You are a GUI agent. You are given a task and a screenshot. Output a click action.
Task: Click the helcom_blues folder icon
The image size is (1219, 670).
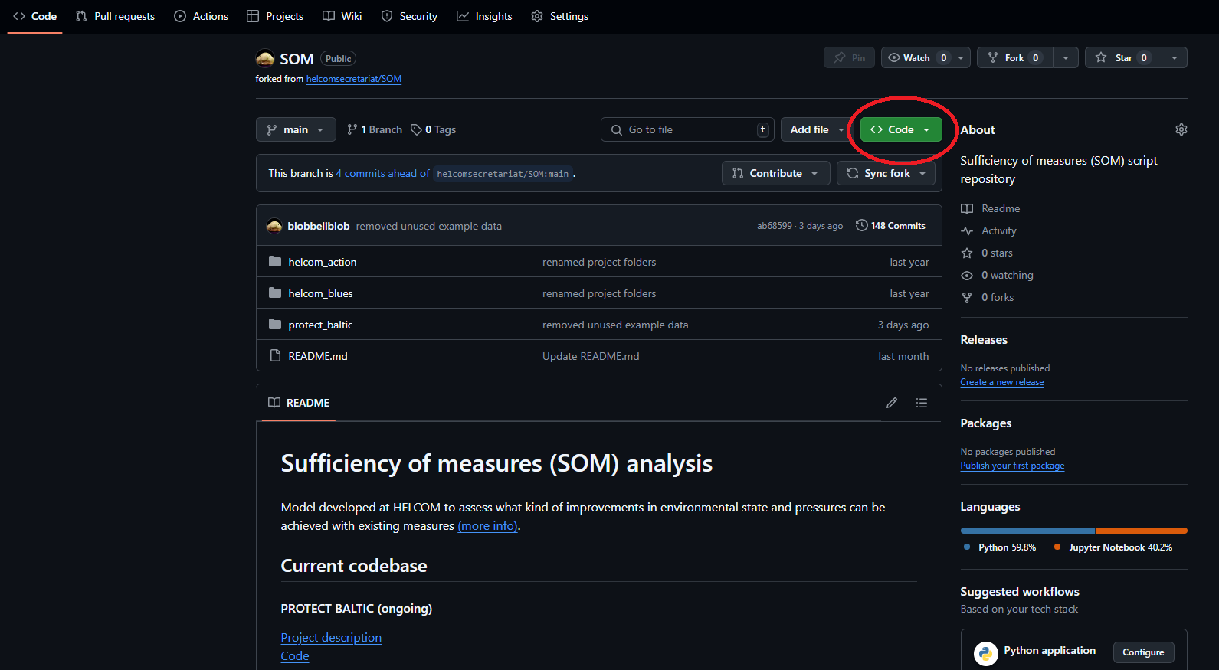(x=275, y=293)
